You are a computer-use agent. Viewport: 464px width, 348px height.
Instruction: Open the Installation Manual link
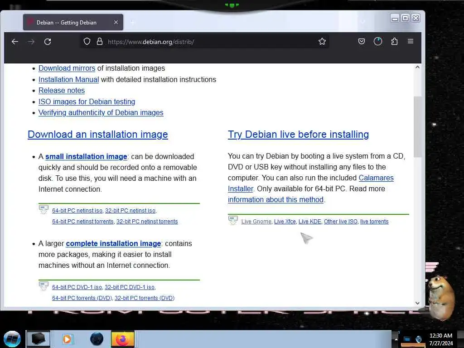pyautogui.click(x=69, y=80)
